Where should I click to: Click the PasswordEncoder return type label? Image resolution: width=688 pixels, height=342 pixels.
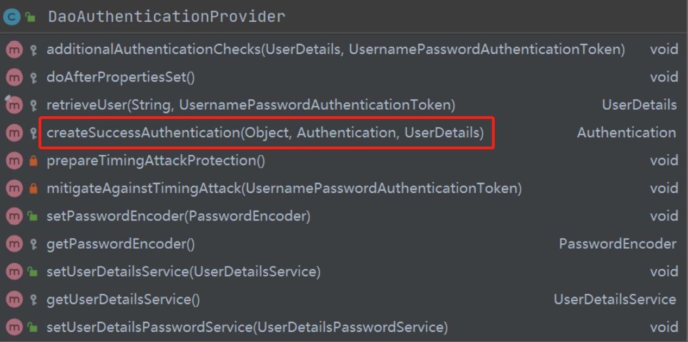click(x=617, y=243)
